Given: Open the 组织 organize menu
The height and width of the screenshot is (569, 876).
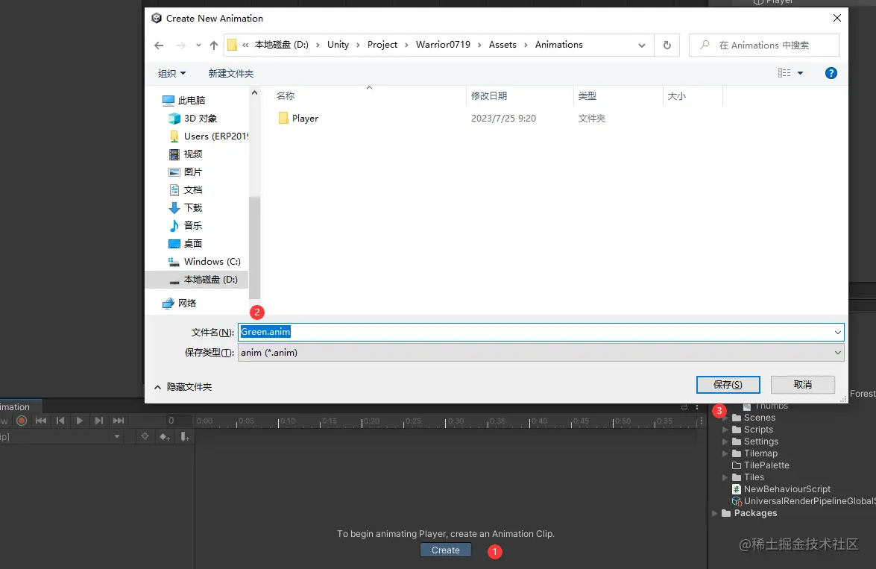Looking at the screenshot, I should coord(172,73).
